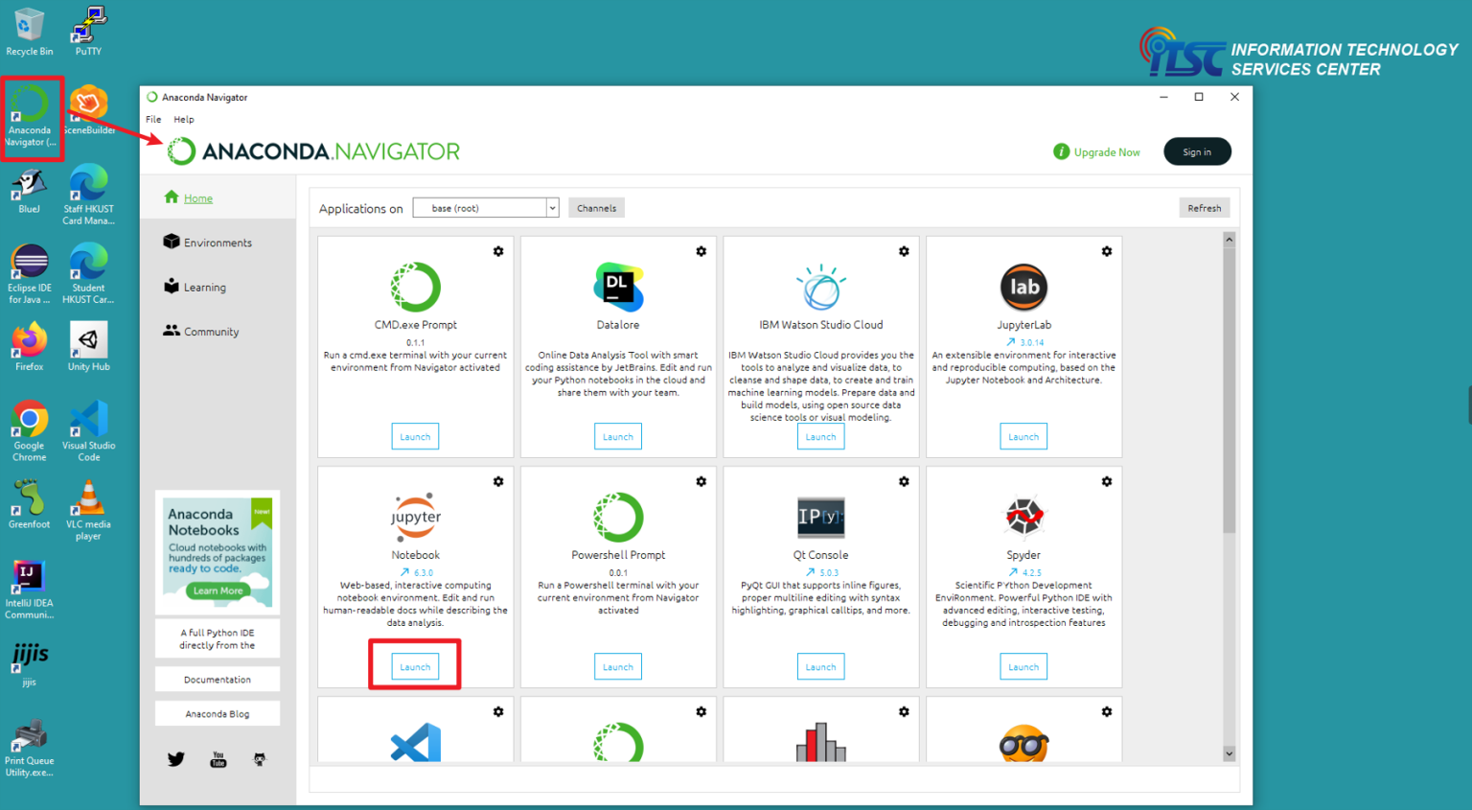Open the YouTube icon in sidebar
The height and width of the screenshot is (810, 1472).
[218, 759]
